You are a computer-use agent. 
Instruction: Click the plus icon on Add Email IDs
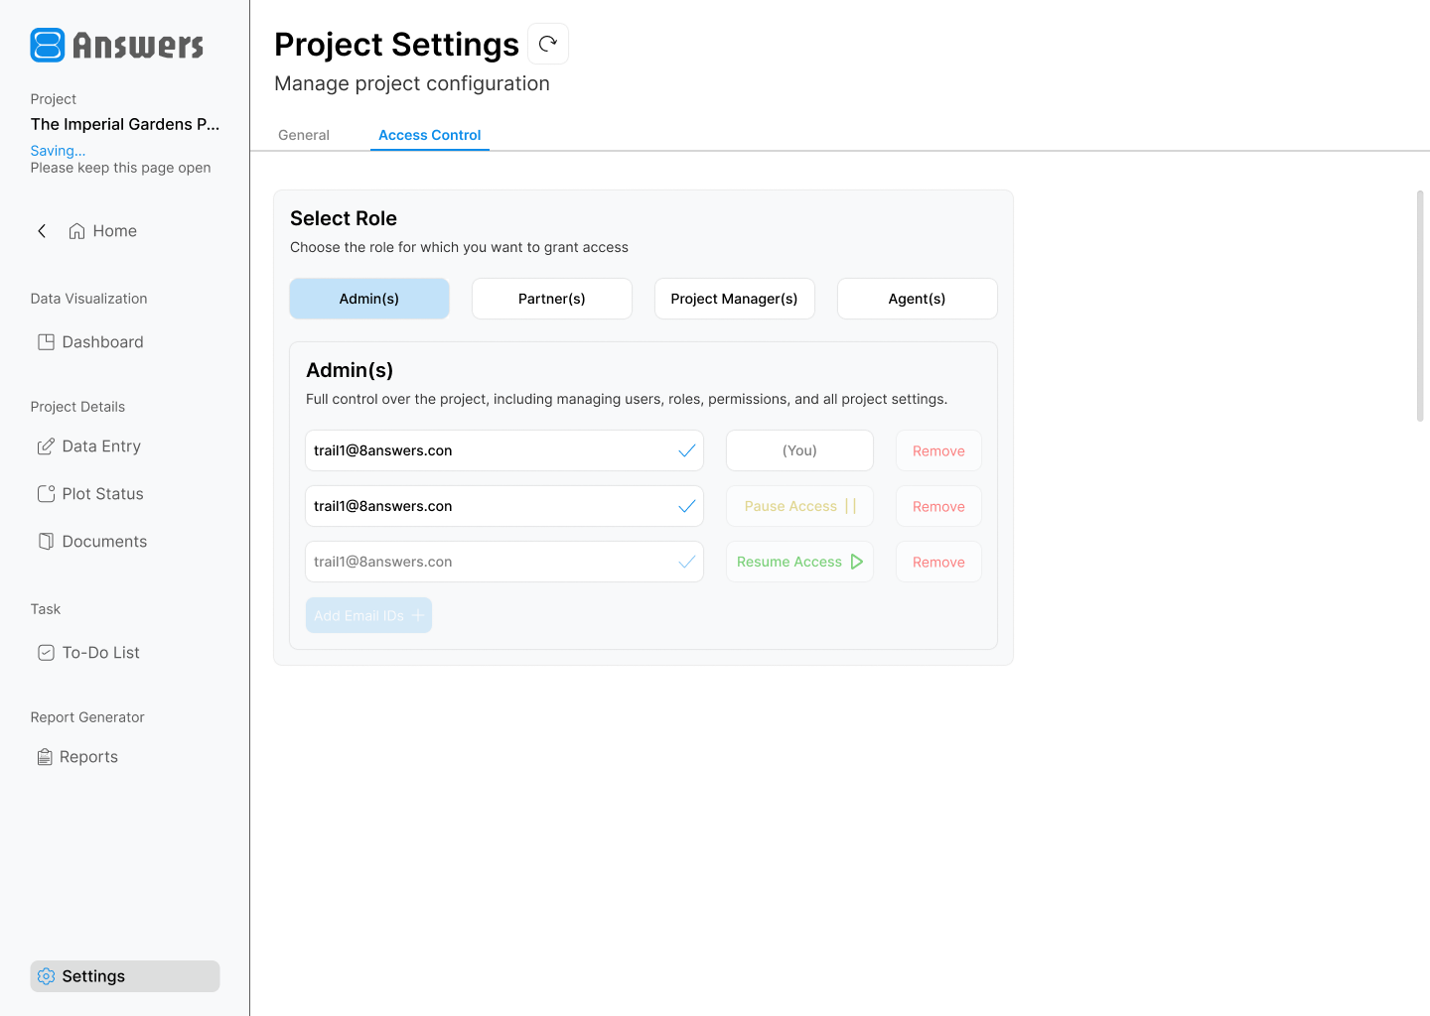coord(418,615)
